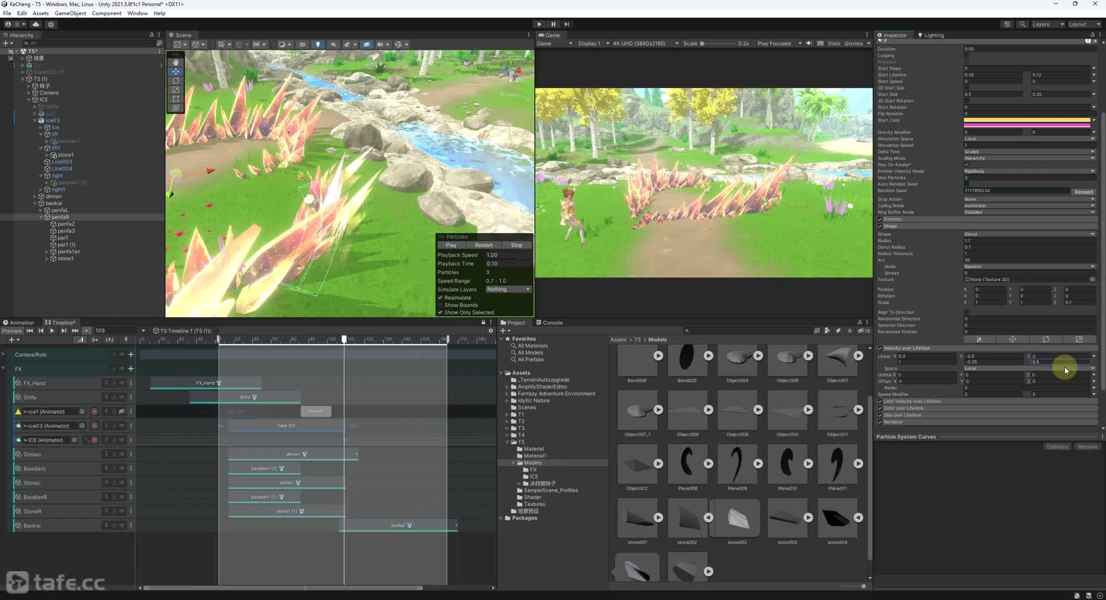Toggle scene audio icon
This screenshot has width=1106, height=600.
(333, 44)
